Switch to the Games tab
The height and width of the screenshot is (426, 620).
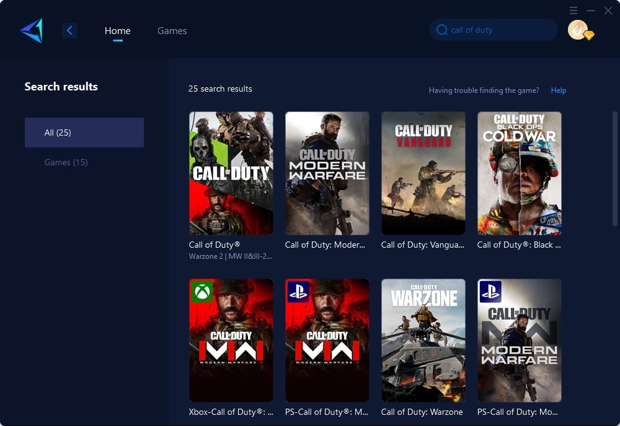172,31
